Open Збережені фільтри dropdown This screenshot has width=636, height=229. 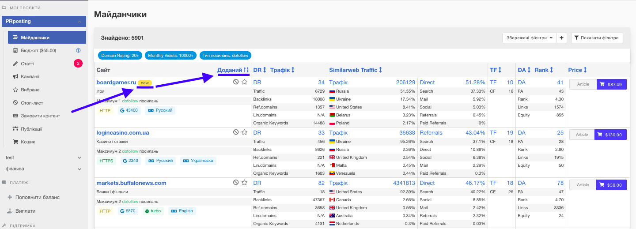coord(529,38)
